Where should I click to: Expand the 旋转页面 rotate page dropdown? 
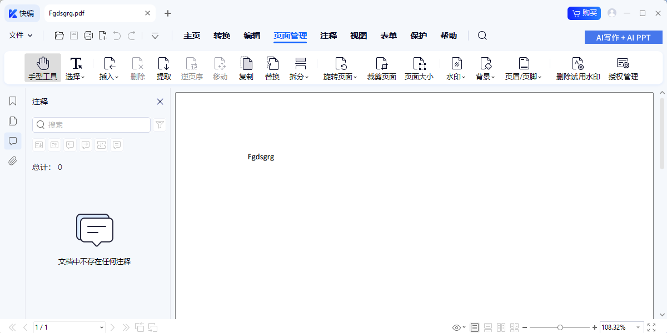click(340, 68)
